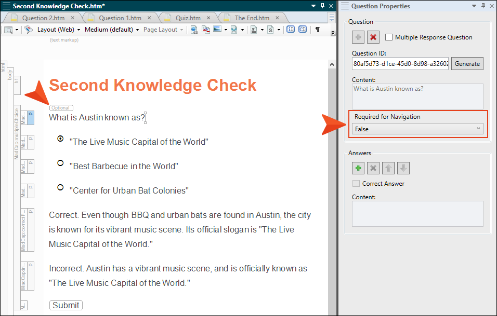Click the Second Knowledge Check heading
The height and width of the screenshot is (316, 497).
pos(153,85)
